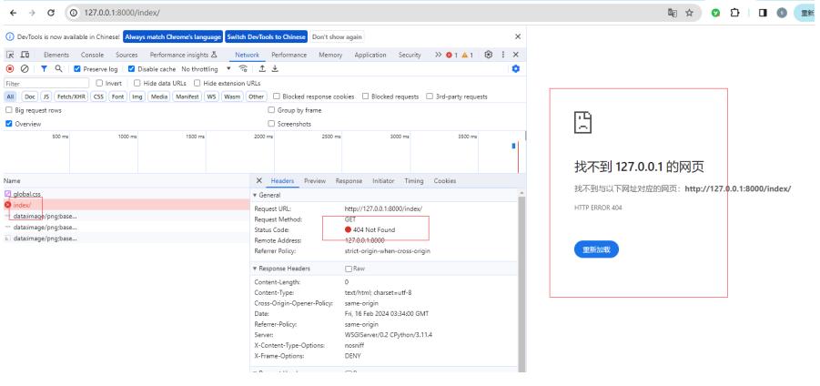The width and height of the screenshot is (820, 386).
Task: Click the green shield extension icon
Action: click(x=715, y=13)
